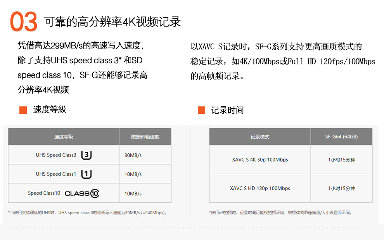
Task: Click the XAVC S HD 120p 100Mbps cell
Action: pyautogui.click(x=260, y=188)
